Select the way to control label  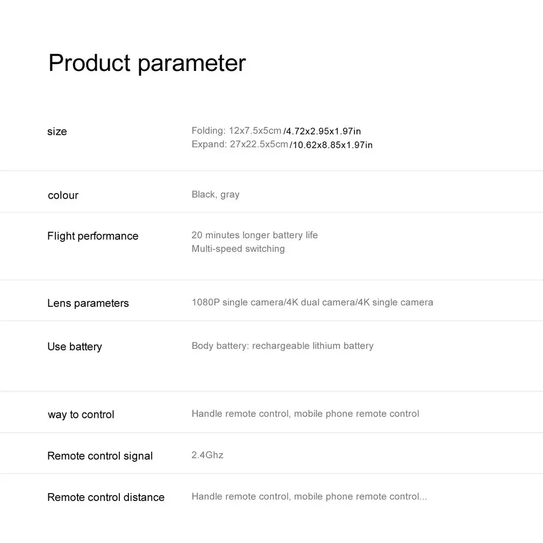coord(81,415)
